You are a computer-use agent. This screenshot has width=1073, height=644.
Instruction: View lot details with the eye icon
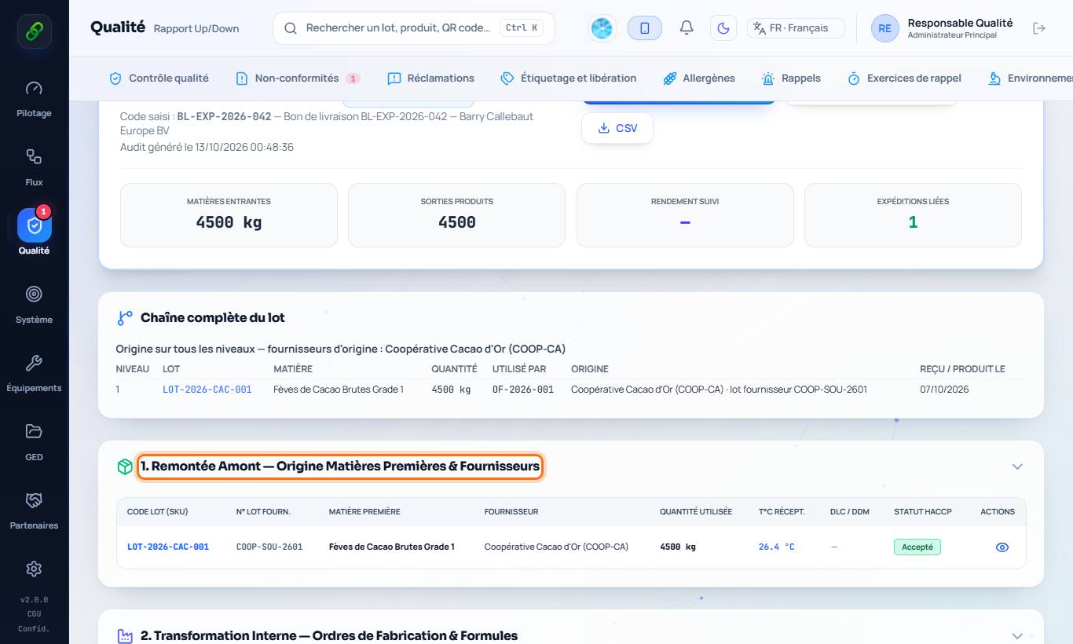pyautogui.click(x=1002, y=547)
